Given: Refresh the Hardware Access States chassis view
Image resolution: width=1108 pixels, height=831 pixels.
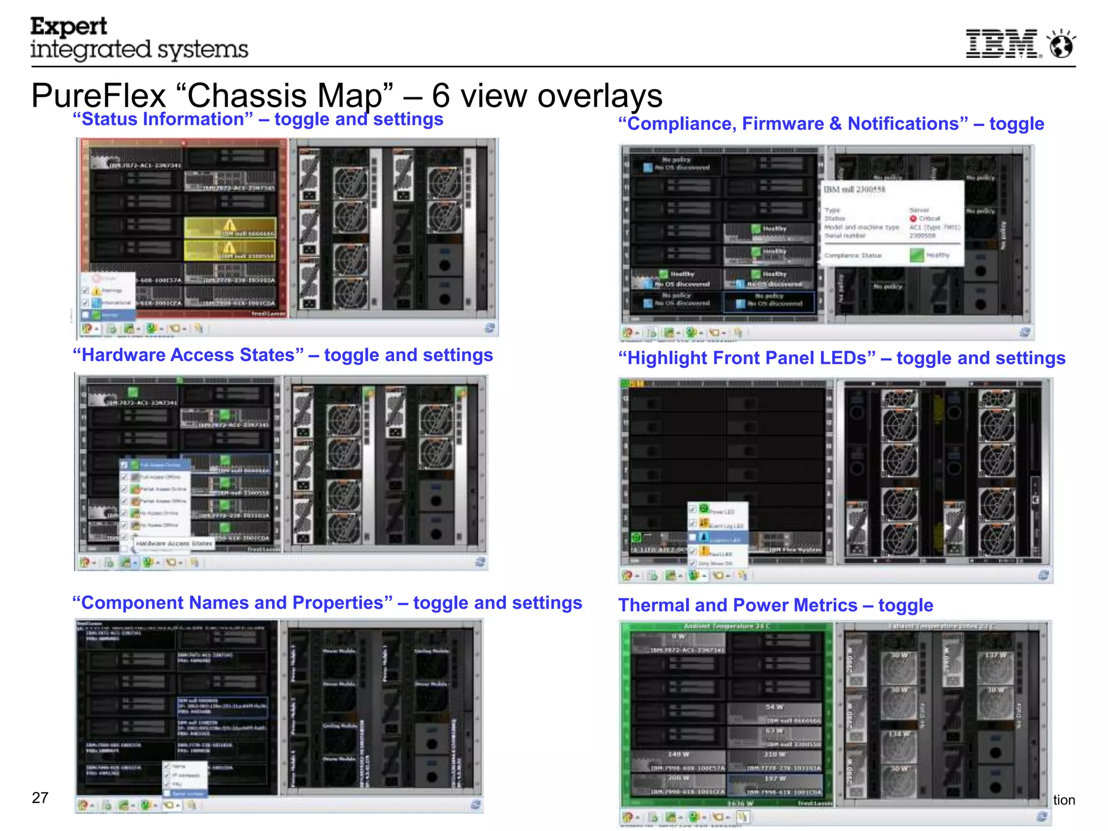Looking at the screenshot, I should [x=480, y=562].
